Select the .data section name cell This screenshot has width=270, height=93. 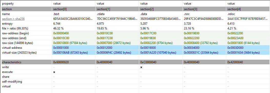pyautogui.click(x=161, y=14)
